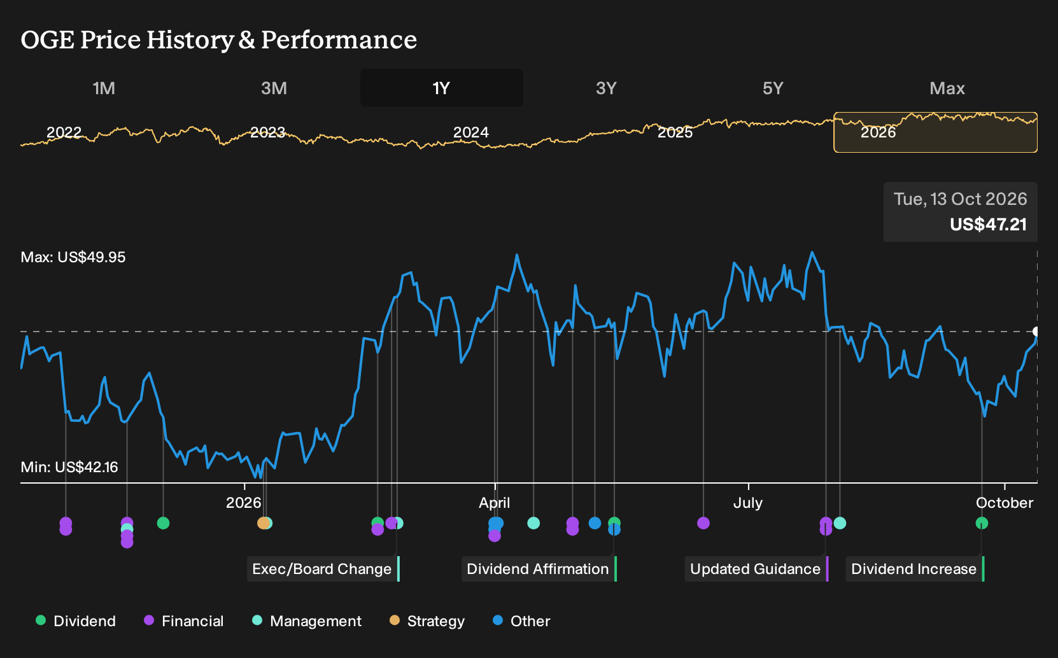Screen dimensions: 1058x658
Task: Jump to 2024 in the overview chart
Action: pos(471,132)
